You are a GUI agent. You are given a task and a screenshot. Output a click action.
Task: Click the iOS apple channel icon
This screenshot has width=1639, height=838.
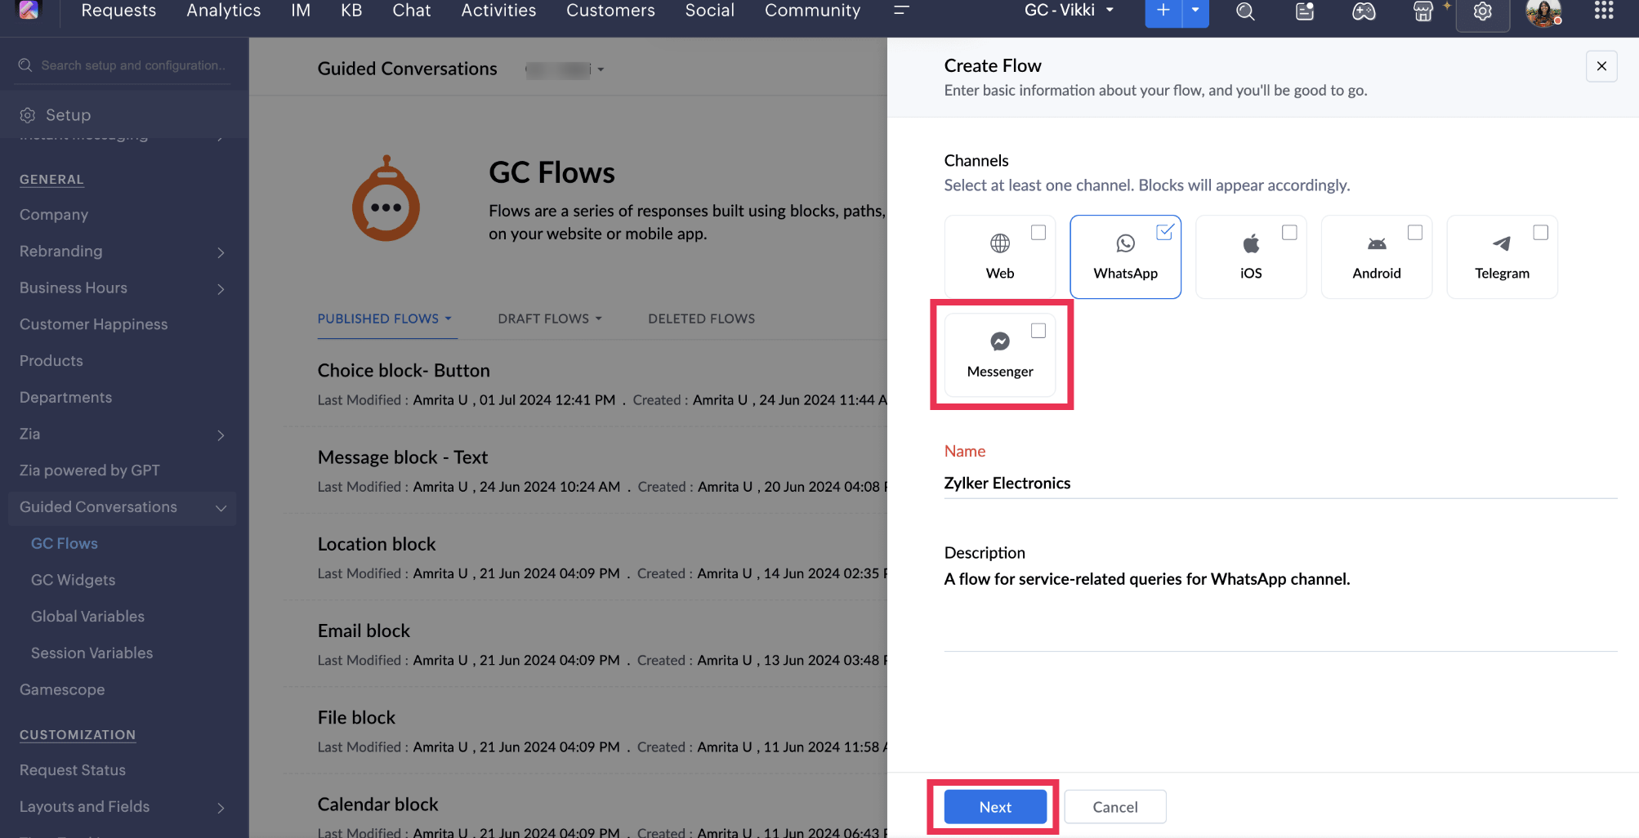[1251, 243]
